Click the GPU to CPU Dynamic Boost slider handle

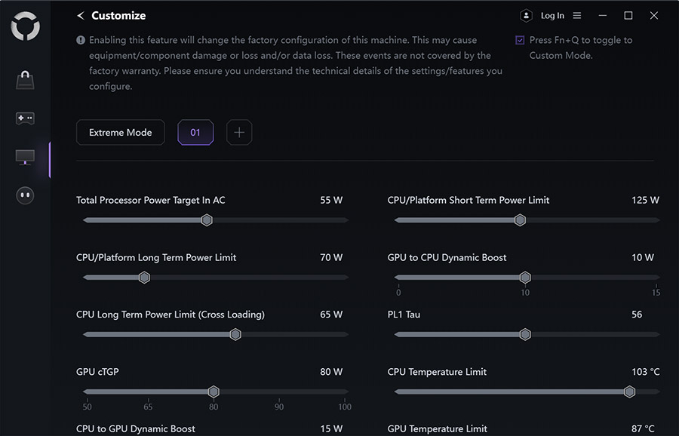(525, 278)
